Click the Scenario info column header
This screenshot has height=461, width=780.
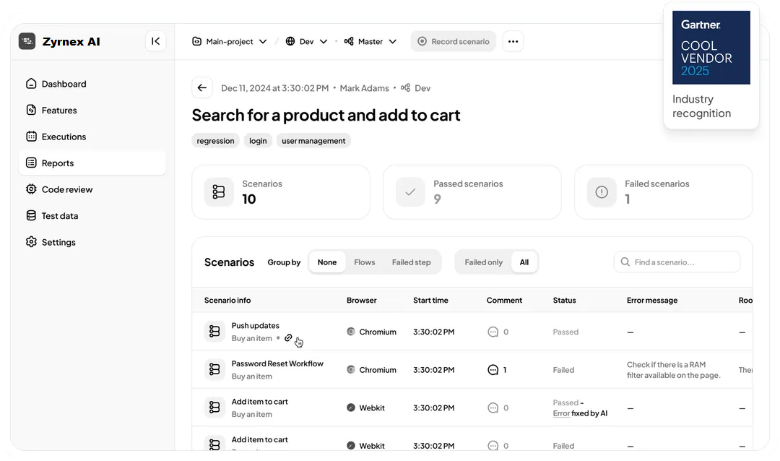tap(227, 300)
